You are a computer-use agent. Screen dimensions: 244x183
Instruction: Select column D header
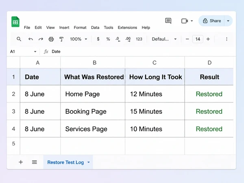coord(209,63)
